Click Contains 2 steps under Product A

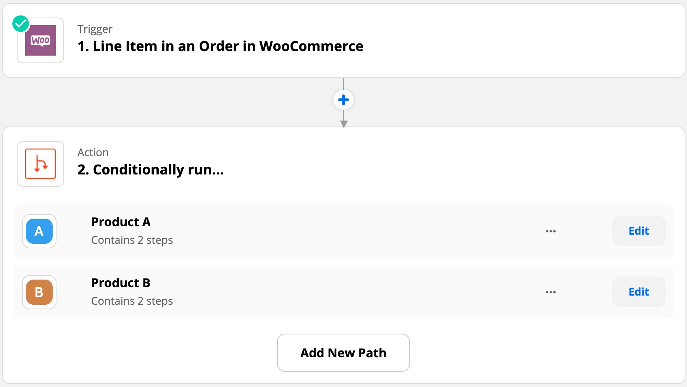point(132,240)
